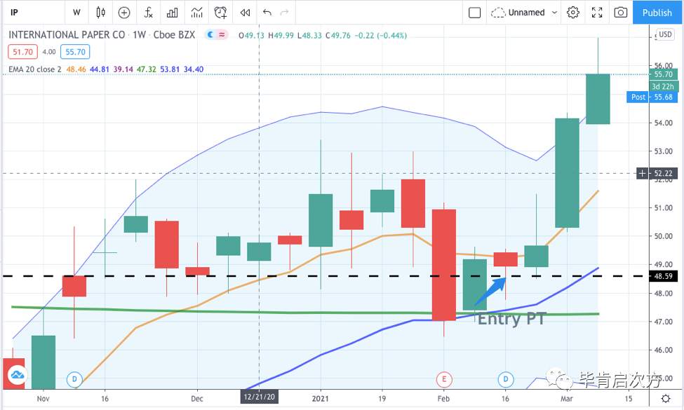Undo last action with left arrow
This screenshot has width=684, height=410.
[267, 12]
